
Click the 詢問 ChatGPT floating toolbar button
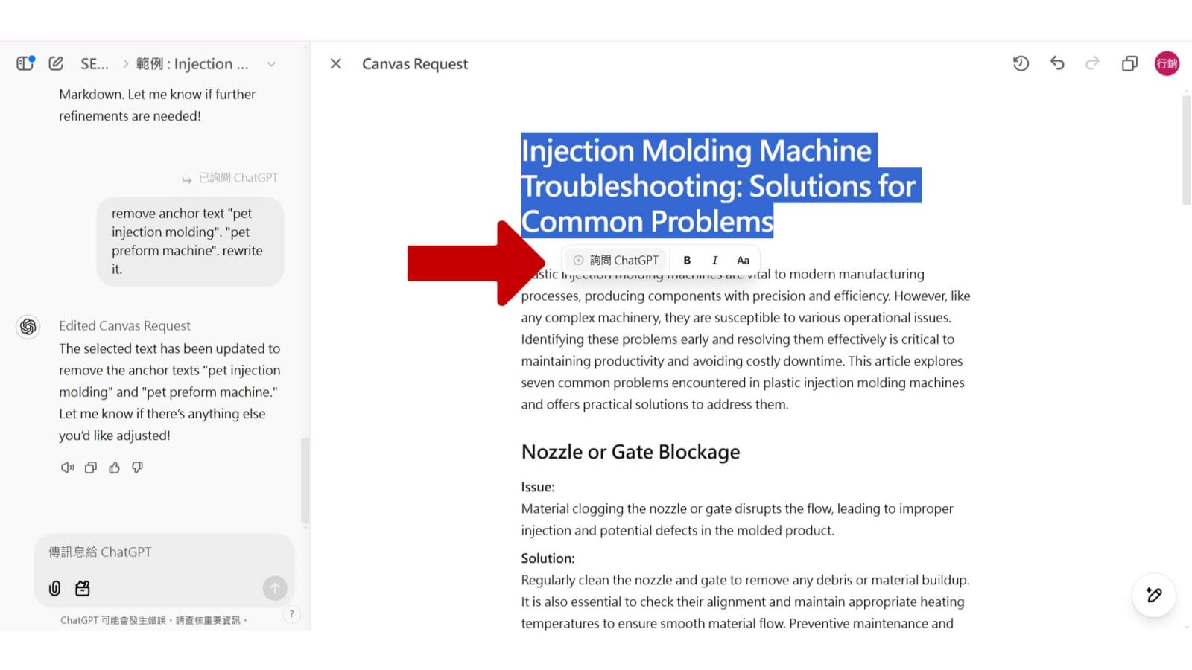tap(616, 260)
